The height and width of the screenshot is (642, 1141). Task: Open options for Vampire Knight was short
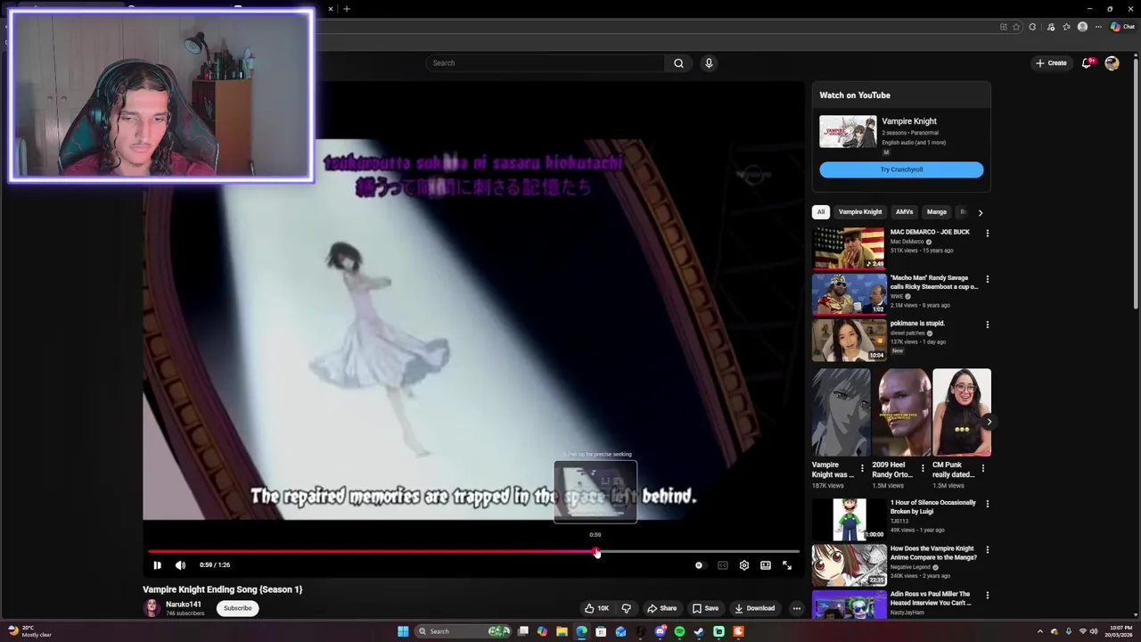point(862,468)
